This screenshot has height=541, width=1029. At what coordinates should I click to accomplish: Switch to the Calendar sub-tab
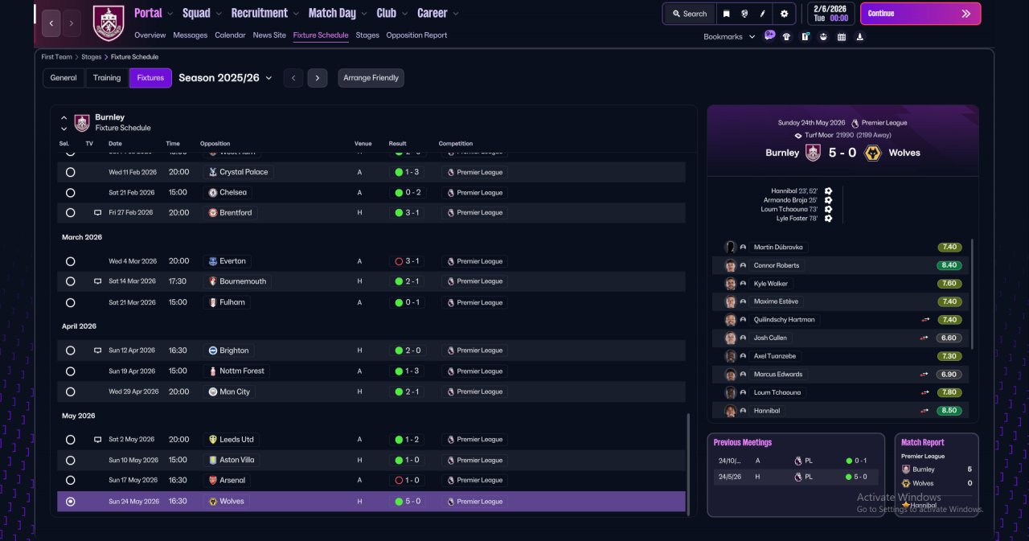(x=230, y=35)
